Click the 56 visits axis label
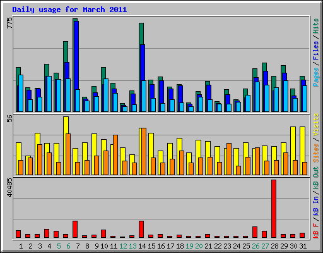The image size is (323, 253). pyautogui.click(x=9, y=119)
